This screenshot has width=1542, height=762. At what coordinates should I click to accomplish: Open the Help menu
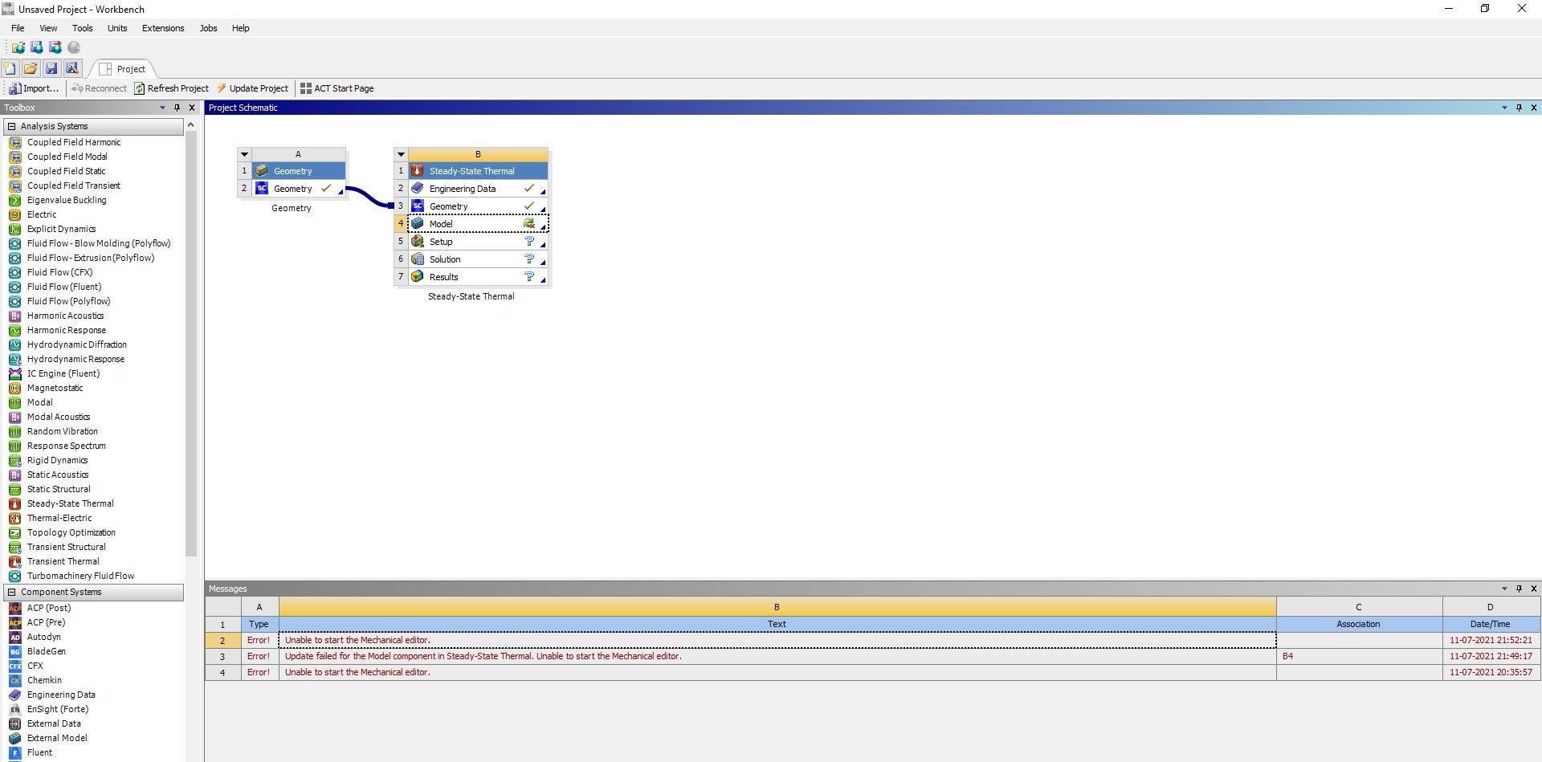click(x=241, y=28)
